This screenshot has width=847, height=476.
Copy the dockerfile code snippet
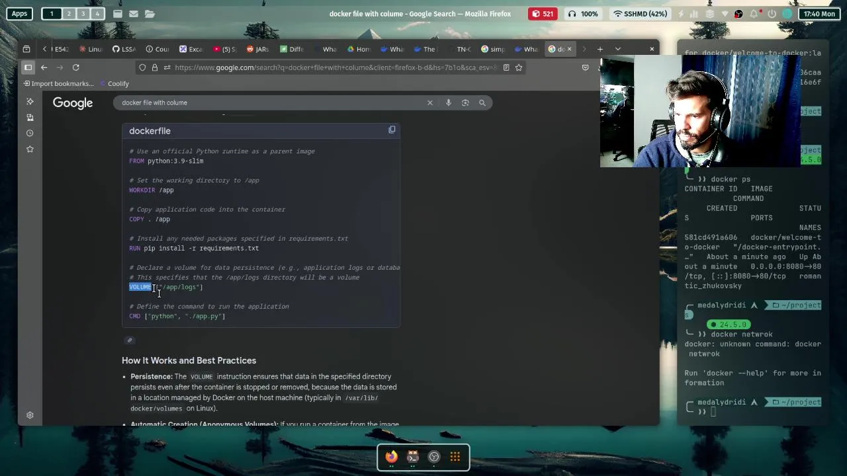pos(392,130)
